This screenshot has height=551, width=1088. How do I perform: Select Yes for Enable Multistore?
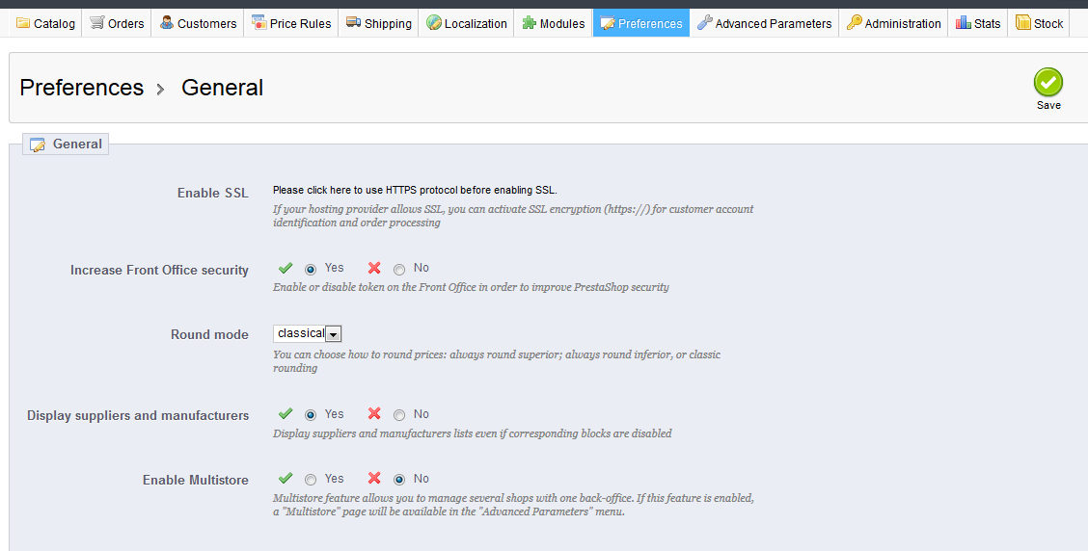(311, 480)
